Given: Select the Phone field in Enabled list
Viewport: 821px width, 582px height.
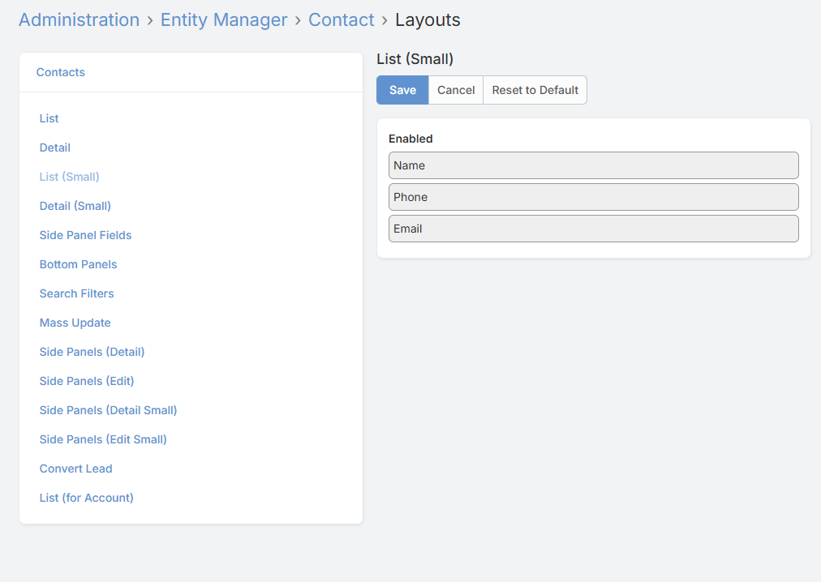Looking at the screenshot, I should coord(593,197).
